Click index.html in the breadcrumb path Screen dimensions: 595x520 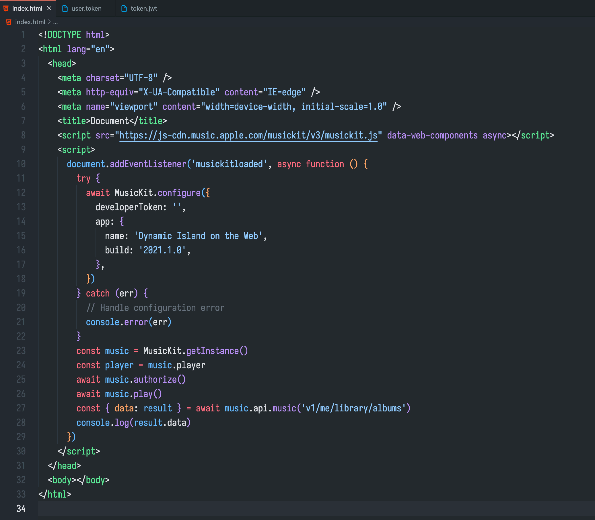pyautogui.click(x=30, y=22)
